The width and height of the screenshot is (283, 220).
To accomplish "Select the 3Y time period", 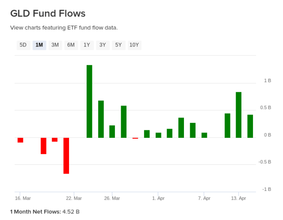I will [103, 45].
